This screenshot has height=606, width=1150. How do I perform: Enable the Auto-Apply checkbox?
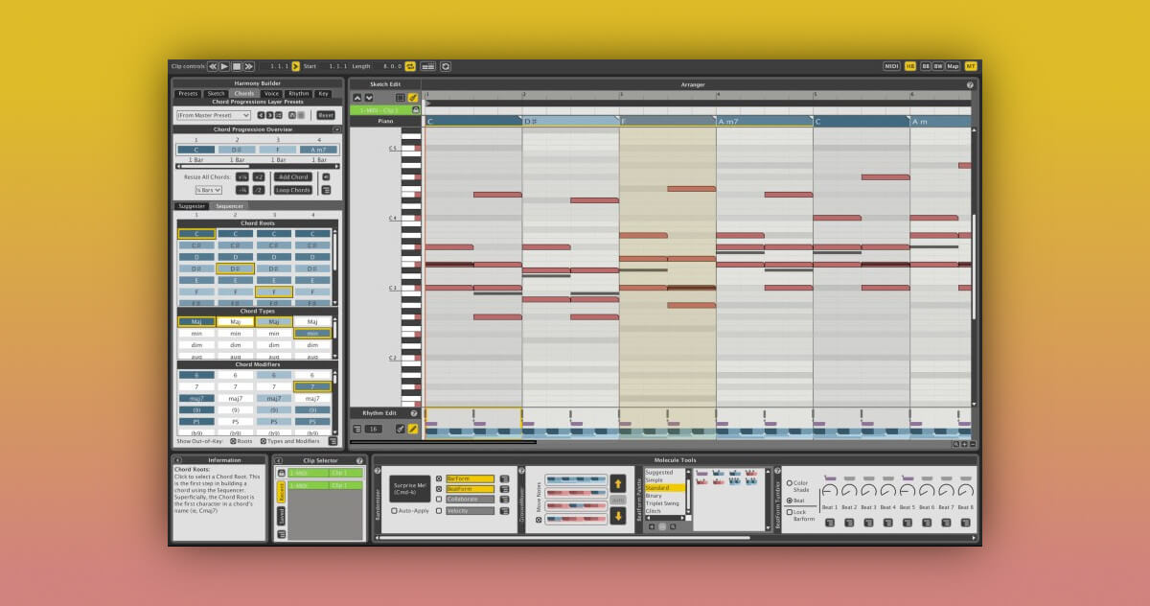point(394,510)
